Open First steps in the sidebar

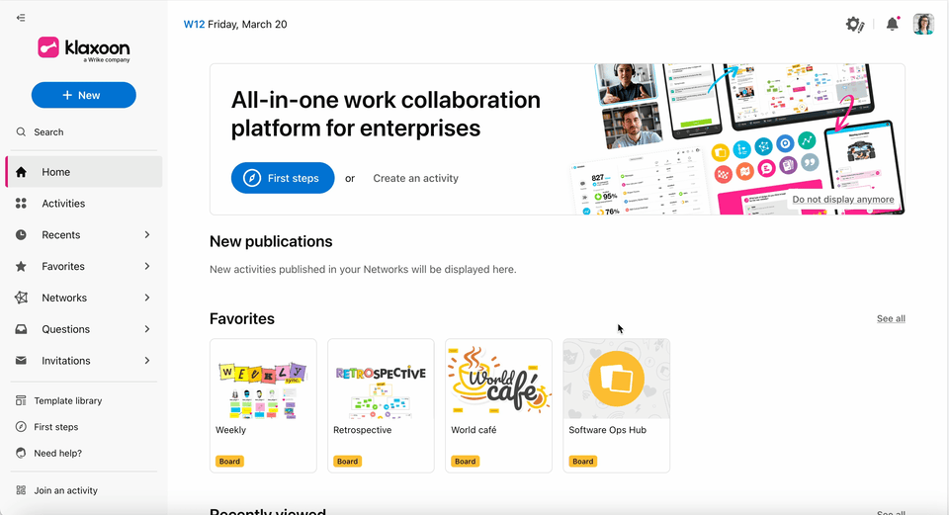pos(55,427)
